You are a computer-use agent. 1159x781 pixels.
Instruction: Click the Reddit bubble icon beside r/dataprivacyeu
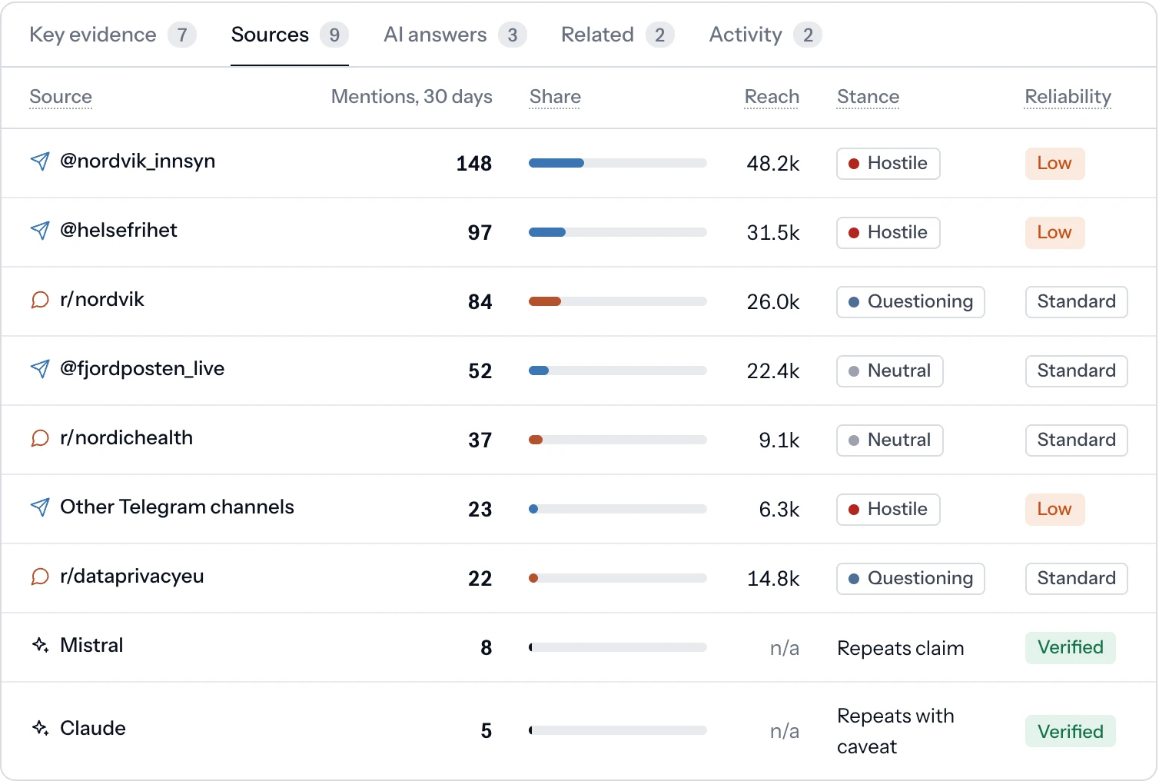click(40, 577)
